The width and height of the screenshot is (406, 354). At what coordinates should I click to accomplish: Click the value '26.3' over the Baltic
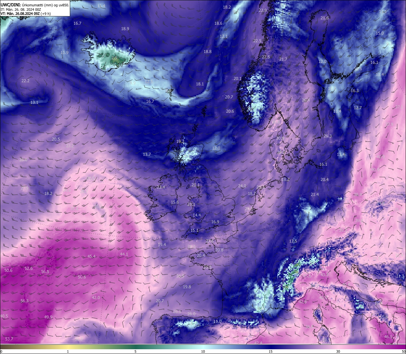[x=328, y=136]
